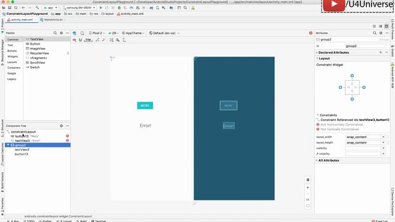The image size is (395, 222).
Task: Click the Debug app bug icon
Action: (119, 8)
